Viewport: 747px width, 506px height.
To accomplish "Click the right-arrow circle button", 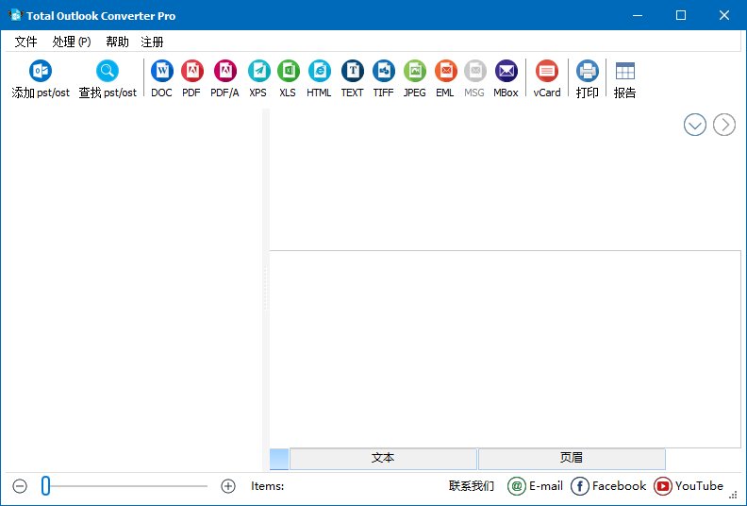I will [724, 125].
